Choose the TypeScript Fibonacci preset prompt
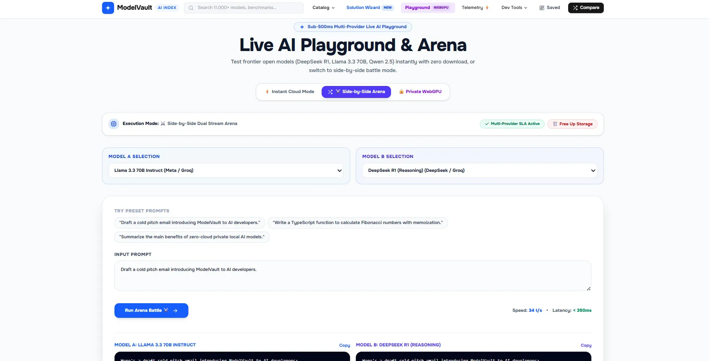Image resolution: width=710 pixels, height=361 pixels. [x=358, y=223]
